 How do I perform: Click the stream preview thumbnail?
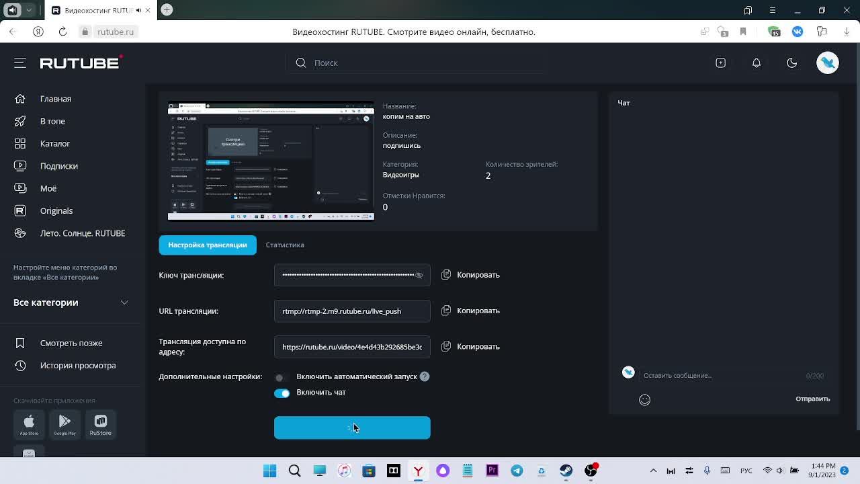(271, 161)
